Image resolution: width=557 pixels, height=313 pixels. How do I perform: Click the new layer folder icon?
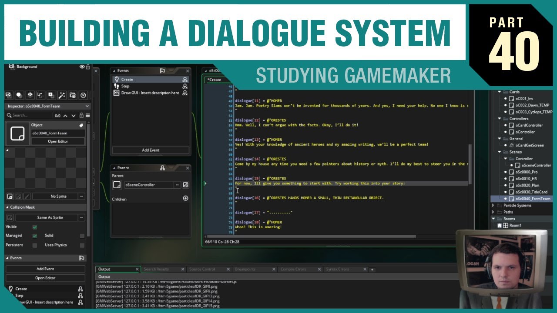tap(72, 95)
